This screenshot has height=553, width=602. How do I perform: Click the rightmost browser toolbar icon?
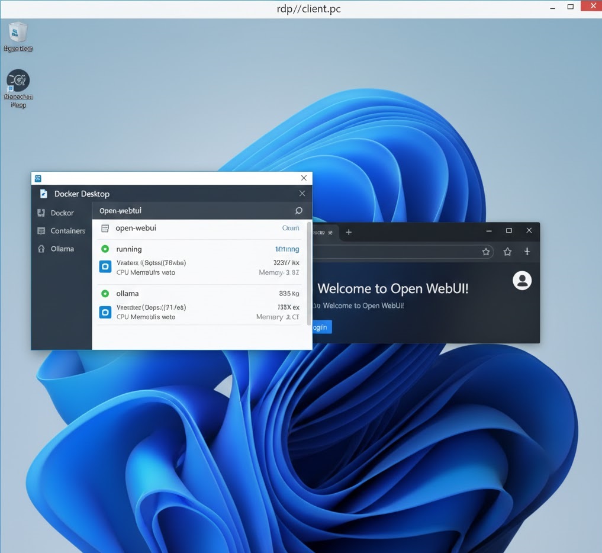[527, 252]
